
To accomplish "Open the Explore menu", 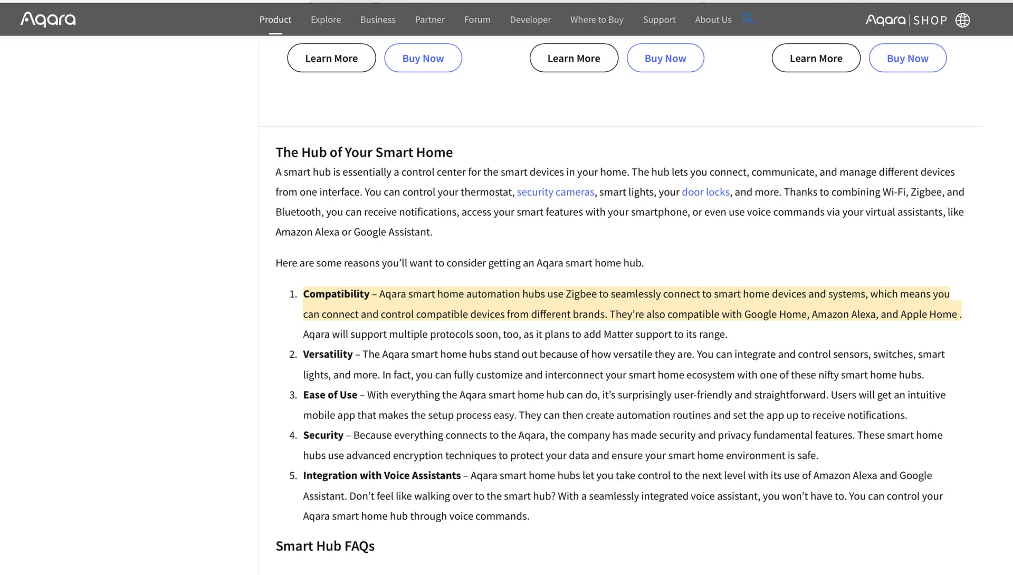I will pos(326,20).
